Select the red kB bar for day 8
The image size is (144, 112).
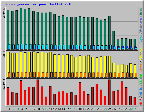click(38, 92)
